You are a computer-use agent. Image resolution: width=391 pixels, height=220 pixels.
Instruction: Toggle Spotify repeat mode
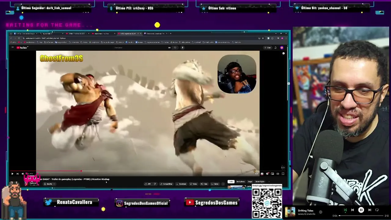(x=377, y=210)
